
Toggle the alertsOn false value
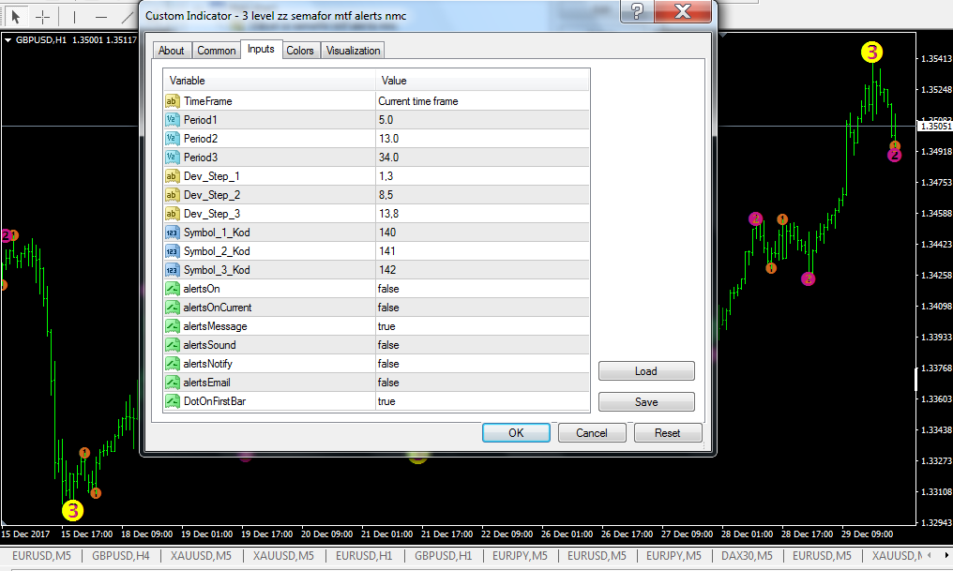[482, 289]
